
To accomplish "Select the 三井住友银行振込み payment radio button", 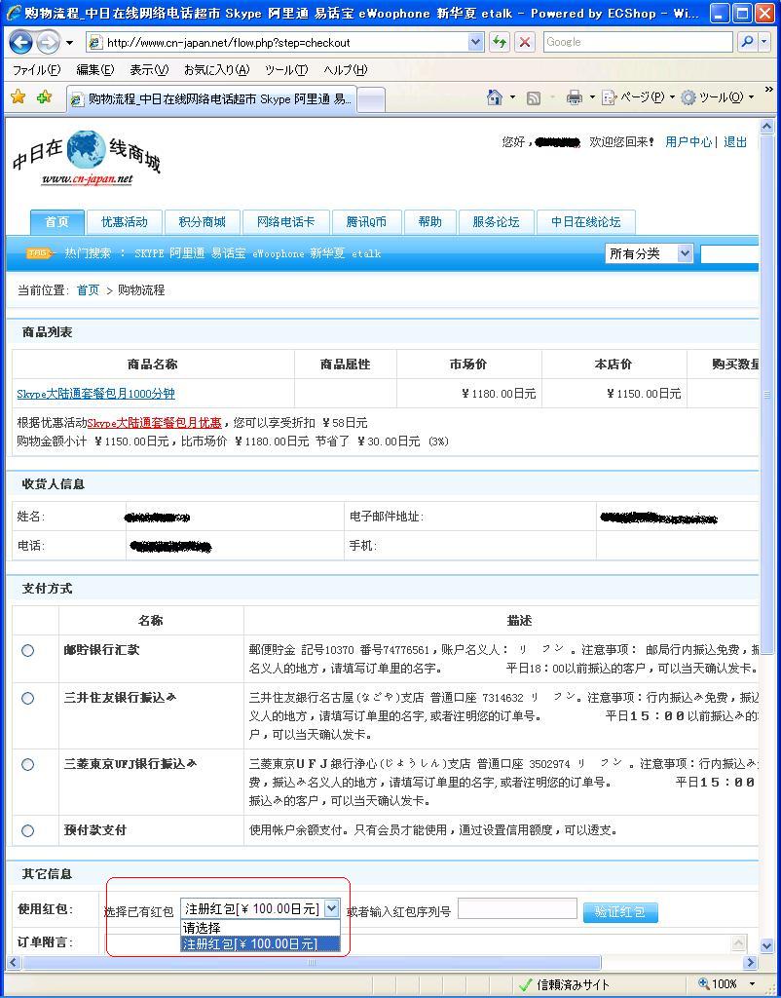I will tap(28, 698).
